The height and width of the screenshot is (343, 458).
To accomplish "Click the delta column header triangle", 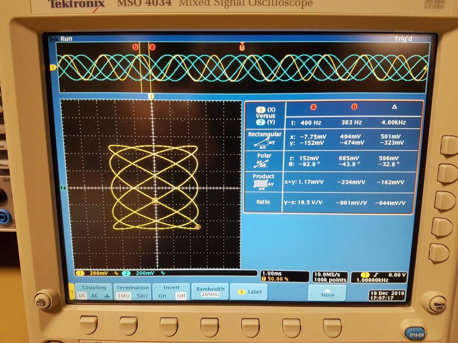I will click(x=394, y=107).
